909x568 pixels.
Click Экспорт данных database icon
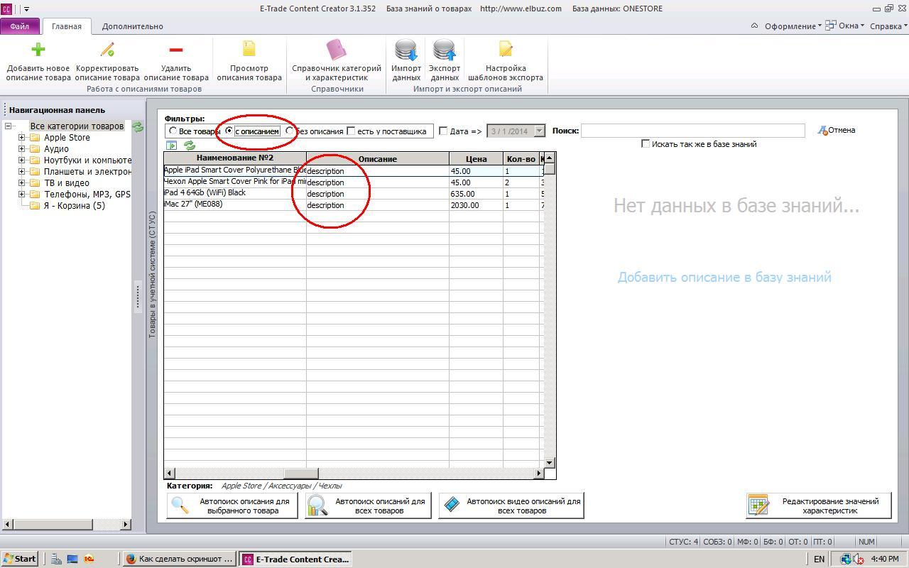click(x=445, y=50)
